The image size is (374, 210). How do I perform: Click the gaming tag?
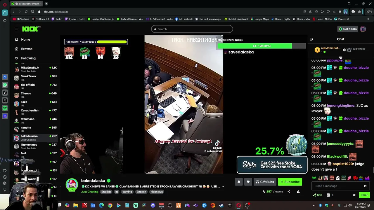[x=127, y=192]
